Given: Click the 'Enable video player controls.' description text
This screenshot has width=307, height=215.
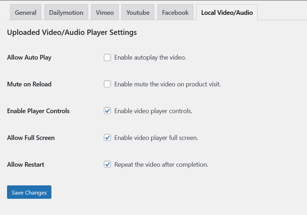Looking at the screenshot, I should pos(153,111).
